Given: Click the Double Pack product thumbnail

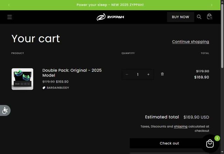Looking at the screenshot, I should tap(22, 79).
